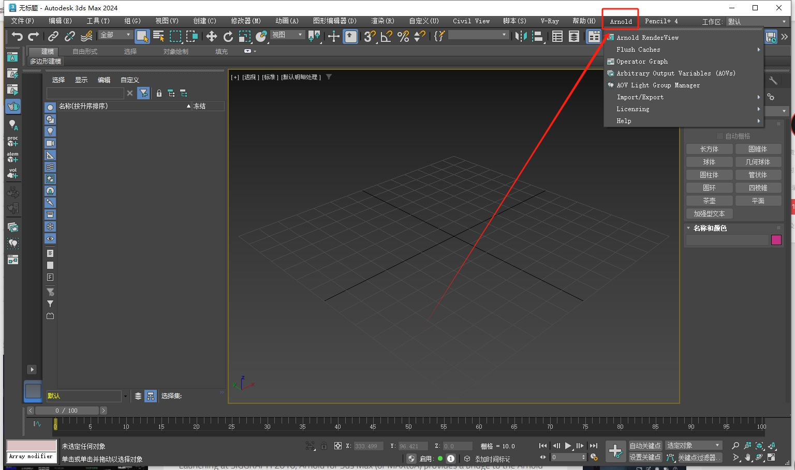The width and height of the screenshot is (795, 470).
Task: Choose Arnold RenderView from the menu
Action: click(x=684, y=38)
